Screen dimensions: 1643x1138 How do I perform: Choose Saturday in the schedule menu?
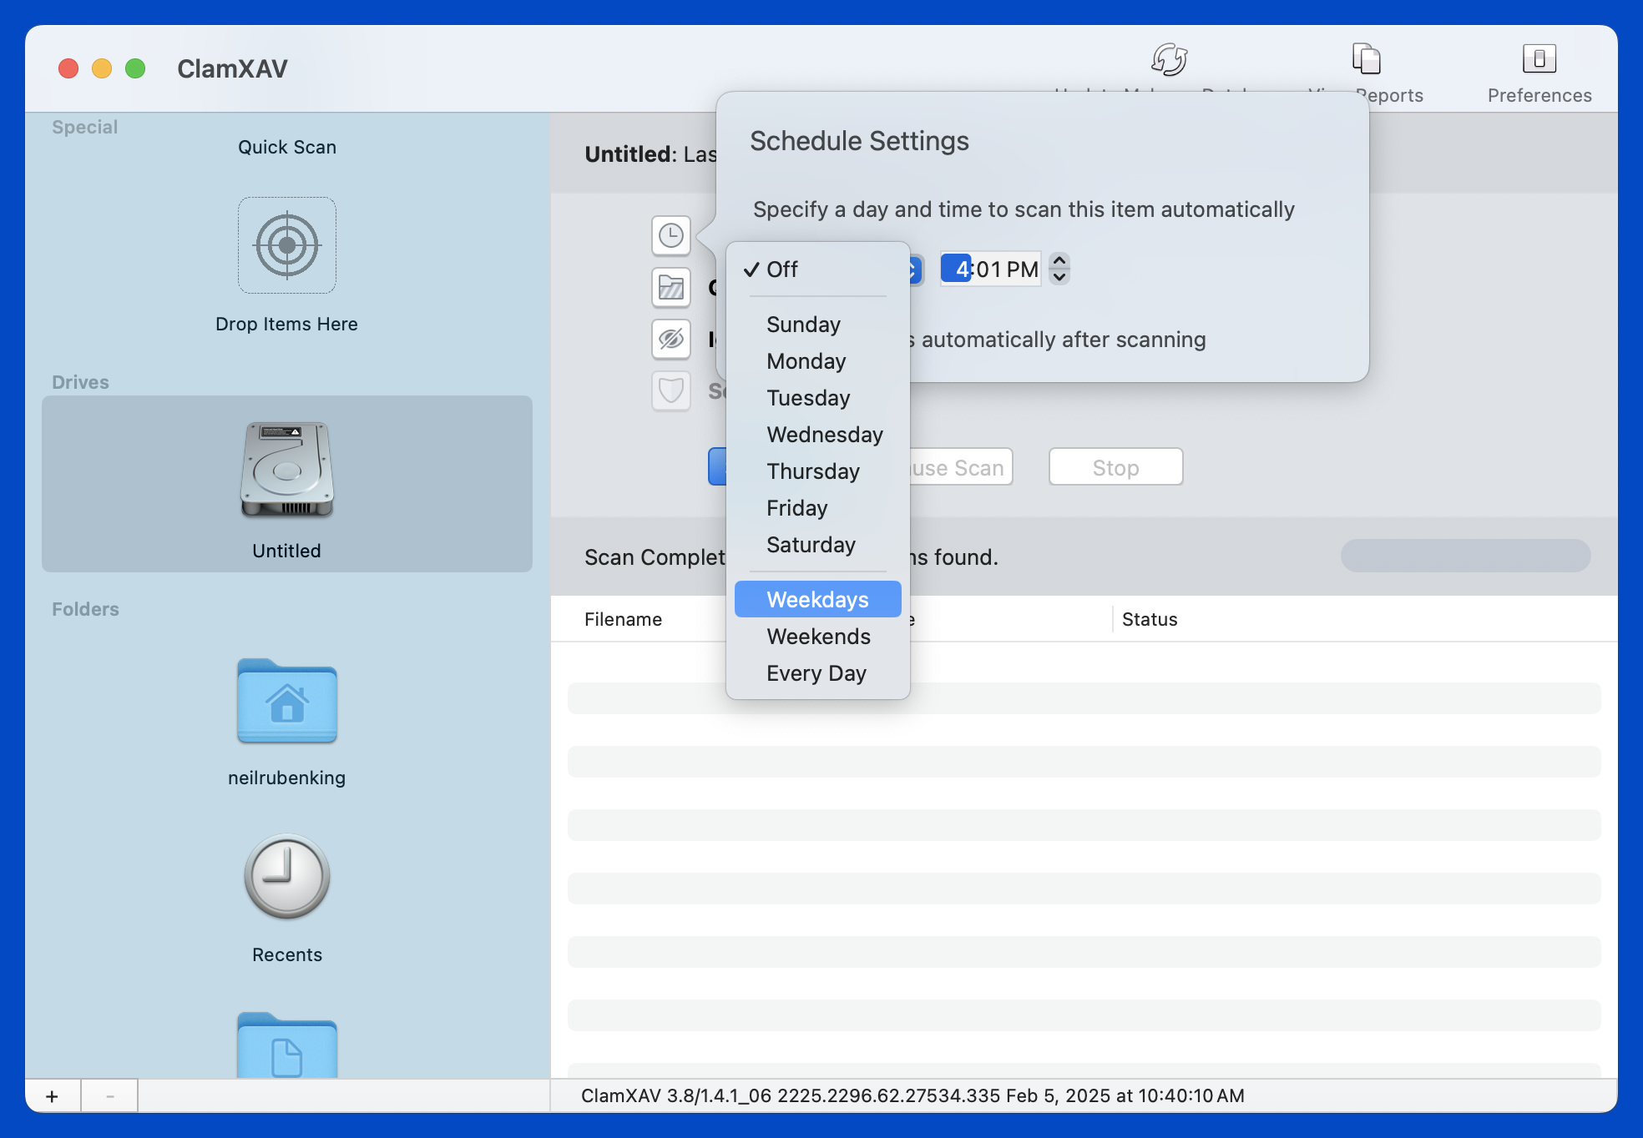click(818, 545)
